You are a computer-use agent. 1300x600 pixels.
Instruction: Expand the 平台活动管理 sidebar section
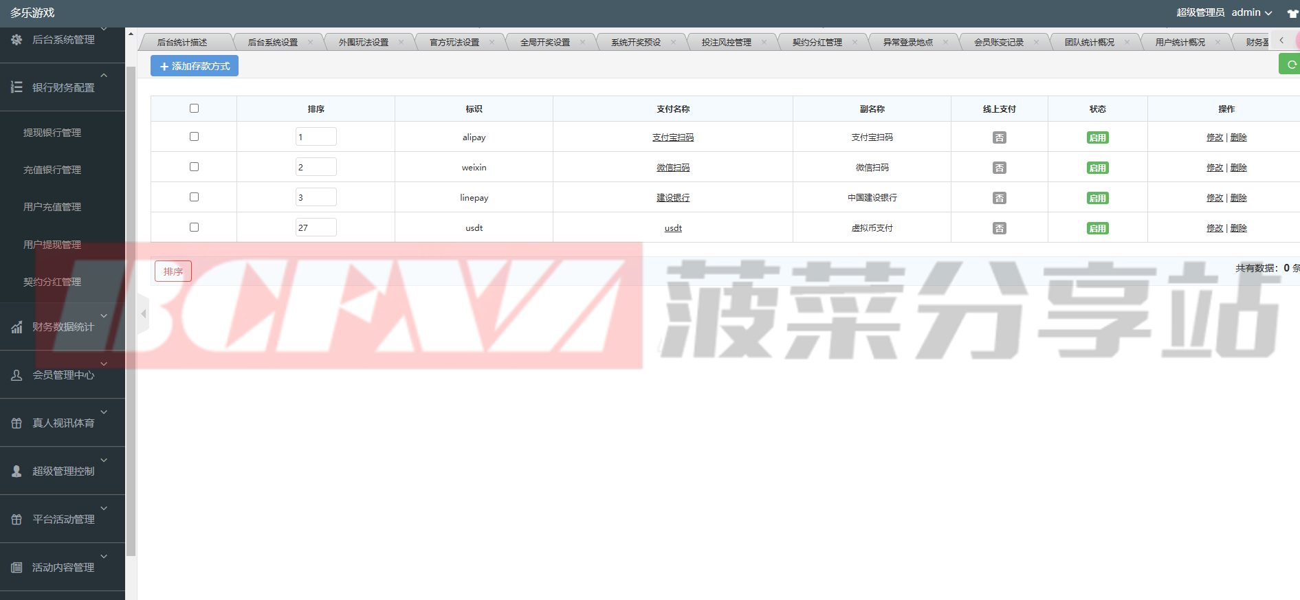tap(104, 509)
